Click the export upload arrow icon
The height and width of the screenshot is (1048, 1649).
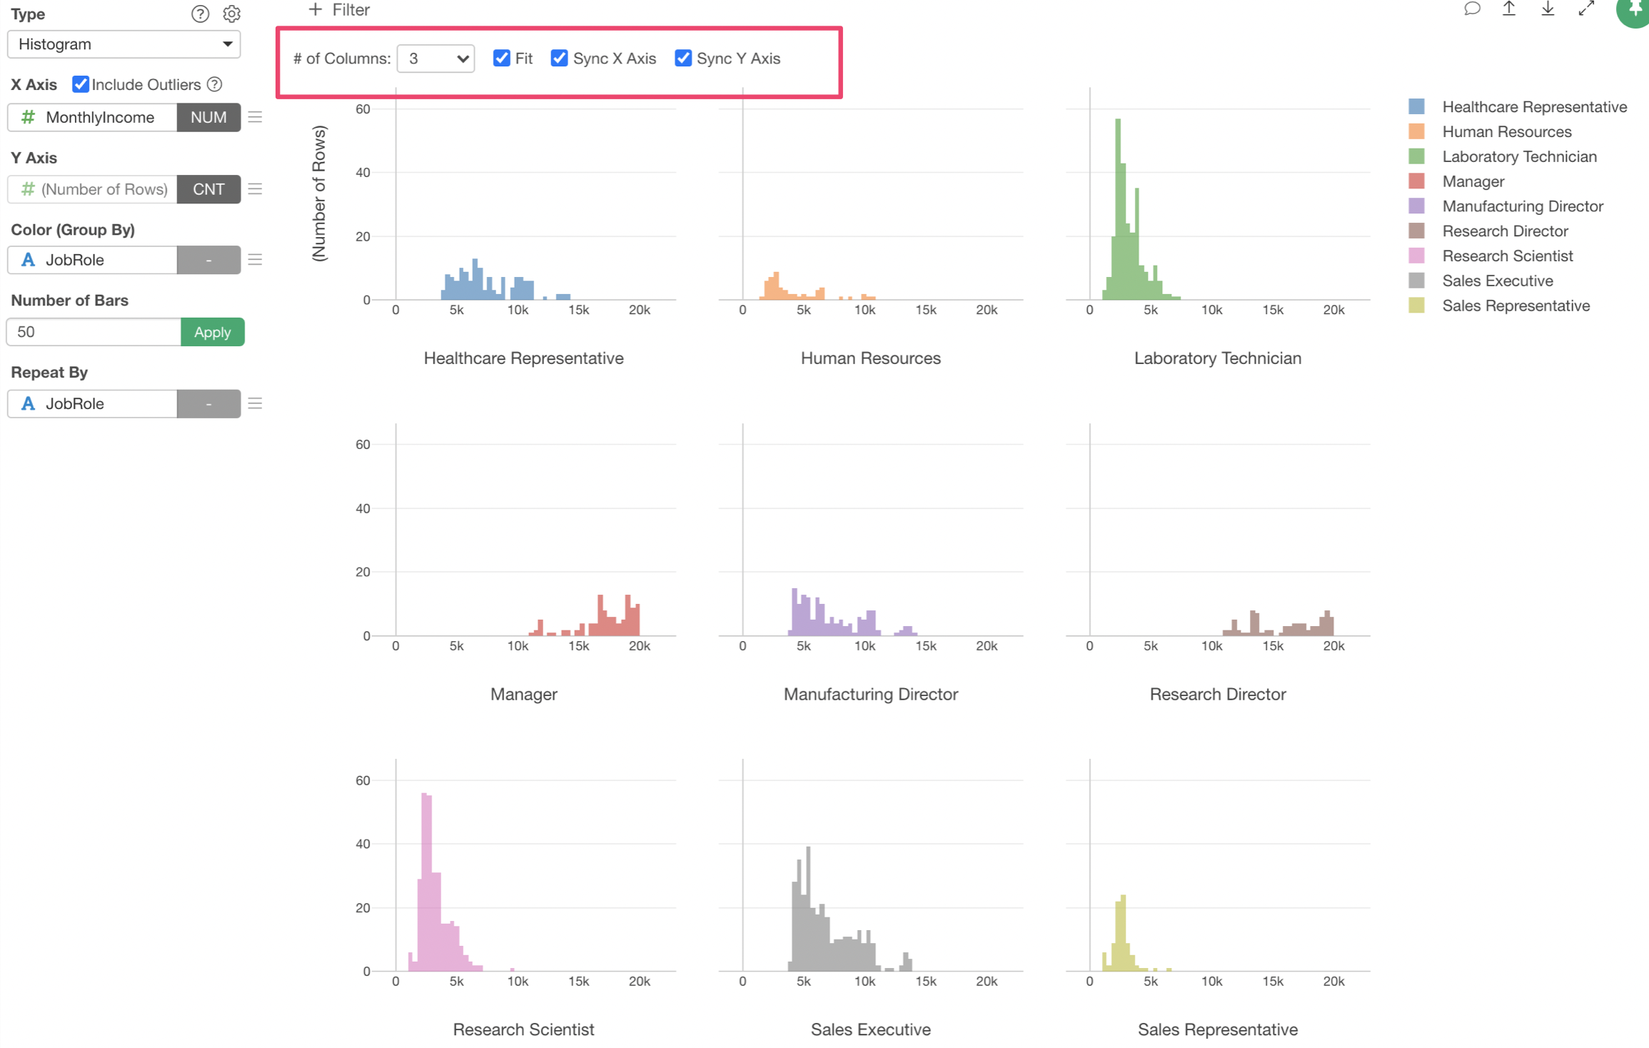coord(1509,9)
